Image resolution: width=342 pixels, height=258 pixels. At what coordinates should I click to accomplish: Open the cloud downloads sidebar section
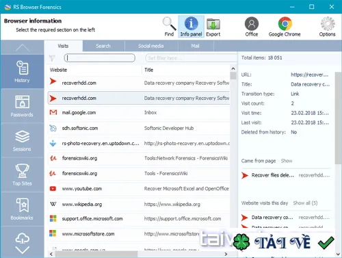(x=22, y=238)
